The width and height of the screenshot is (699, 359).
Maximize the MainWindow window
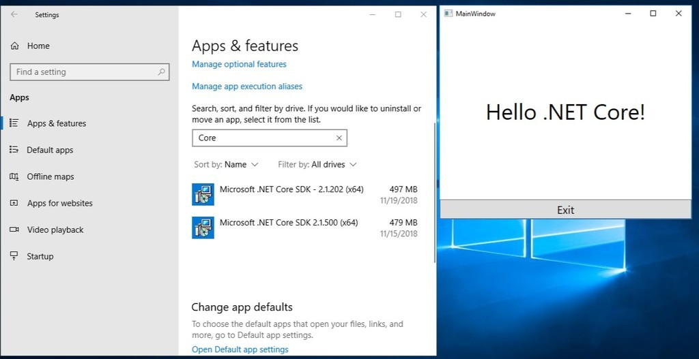click(x=653, y=14)
